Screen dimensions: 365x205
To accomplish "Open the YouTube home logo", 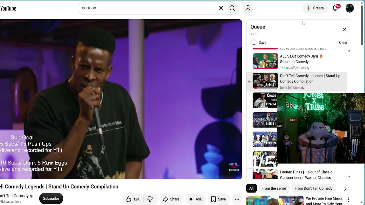I will point(8,8).
